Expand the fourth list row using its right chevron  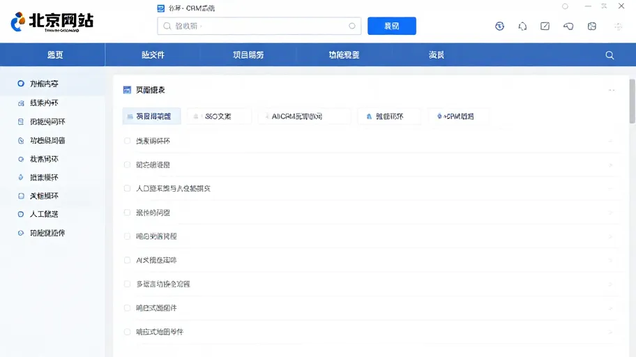pos(610,213)
